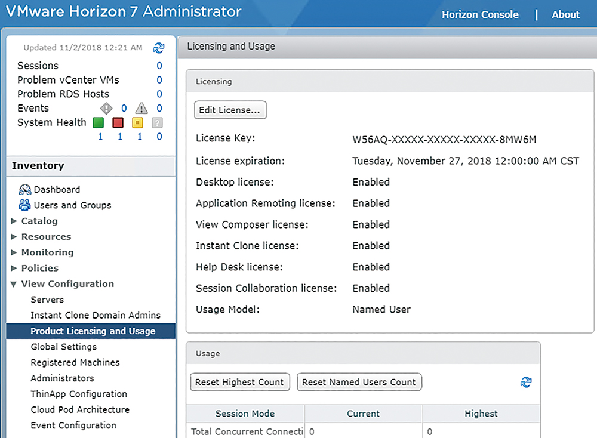Click the yellow health status count

pos(140,137)
